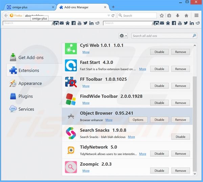Remove the FindWide Toolbar extension
Viewport: 203px width, 182px height.
pyautogui.click(x=180, y=103)
